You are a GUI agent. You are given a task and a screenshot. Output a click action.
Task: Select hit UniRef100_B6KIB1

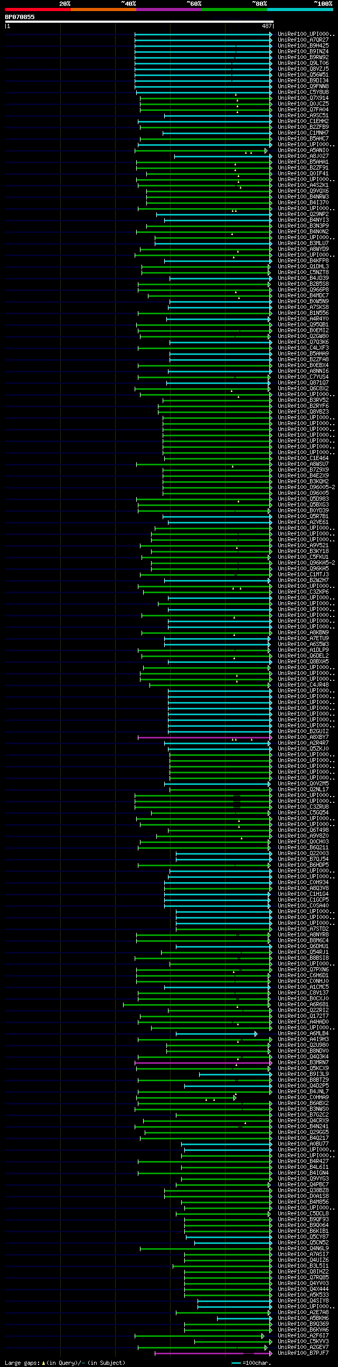coord(303,1231)
